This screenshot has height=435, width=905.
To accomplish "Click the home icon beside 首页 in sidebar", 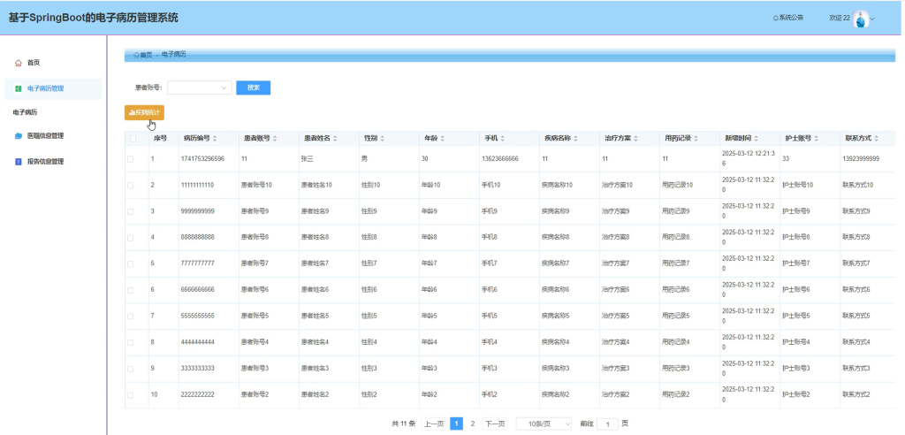I will point(19,63).
